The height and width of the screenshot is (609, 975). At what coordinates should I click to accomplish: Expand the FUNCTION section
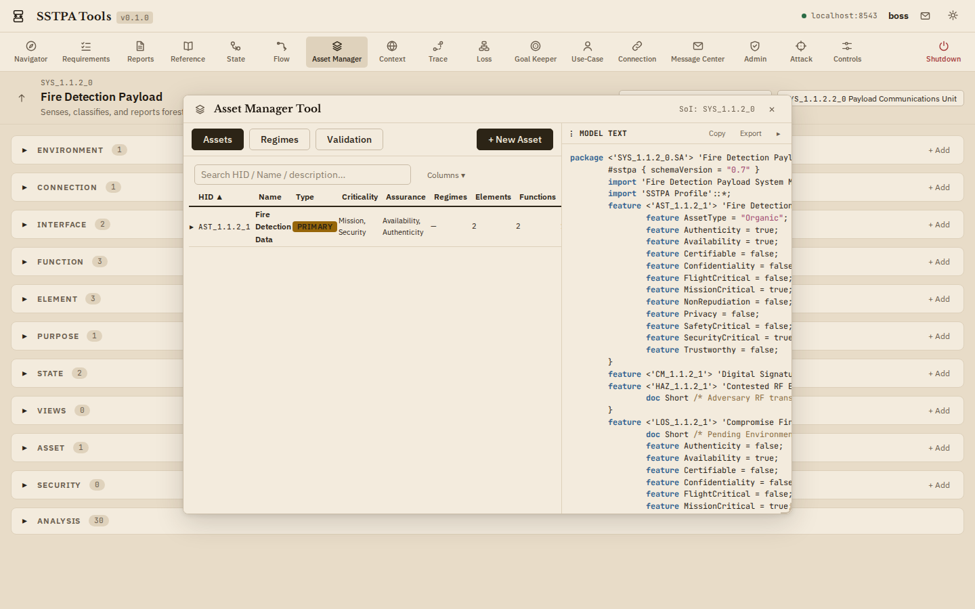click(24, 262)
